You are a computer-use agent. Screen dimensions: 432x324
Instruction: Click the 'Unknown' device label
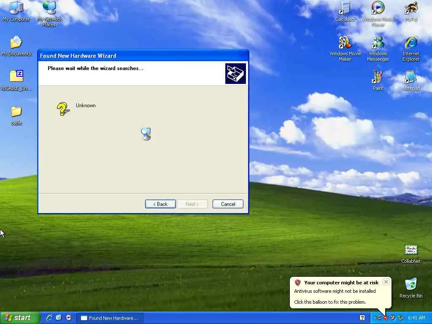pyautogui.click(x=86, y=105)
